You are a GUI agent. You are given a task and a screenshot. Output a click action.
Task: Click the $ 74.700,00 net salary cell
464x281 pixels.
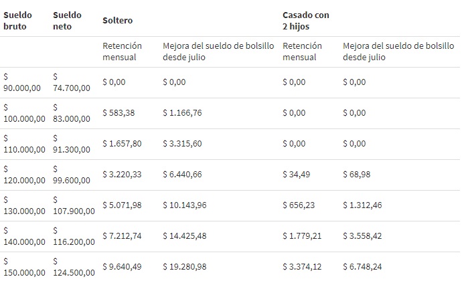click(70, 82)
